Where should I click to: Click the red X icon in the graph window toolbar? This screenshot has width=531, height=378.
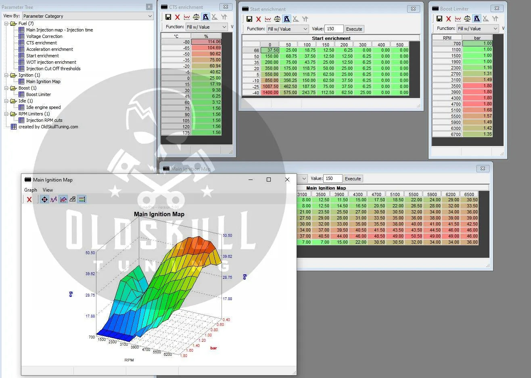coord(29,199)
